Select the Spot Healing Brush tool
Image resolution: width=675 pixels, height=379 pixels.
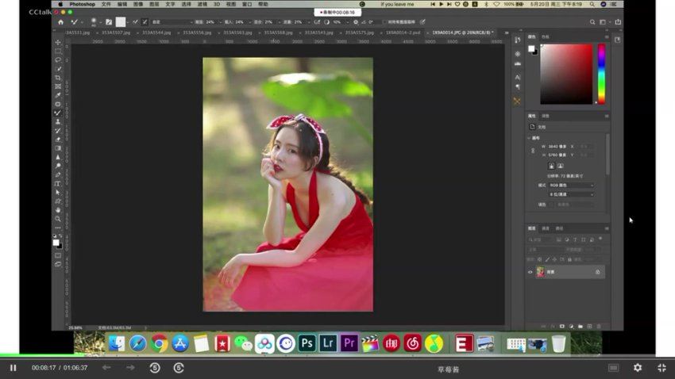[58, 104]
